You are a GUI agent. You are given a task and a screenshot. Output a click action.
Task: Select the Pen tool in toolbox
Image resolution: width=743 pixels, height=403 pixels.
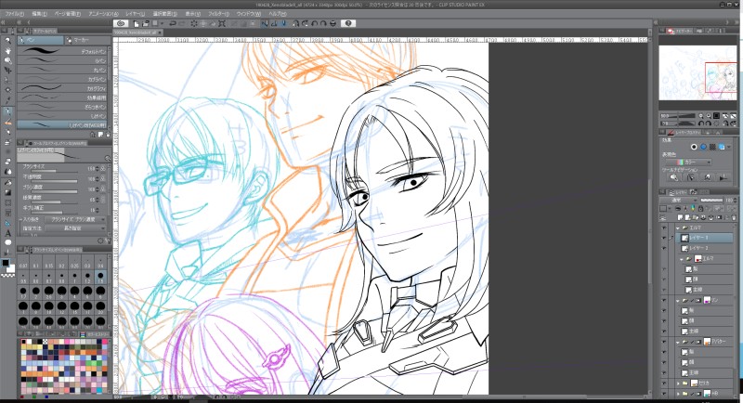pyautogui.click(x=7, y=112)
